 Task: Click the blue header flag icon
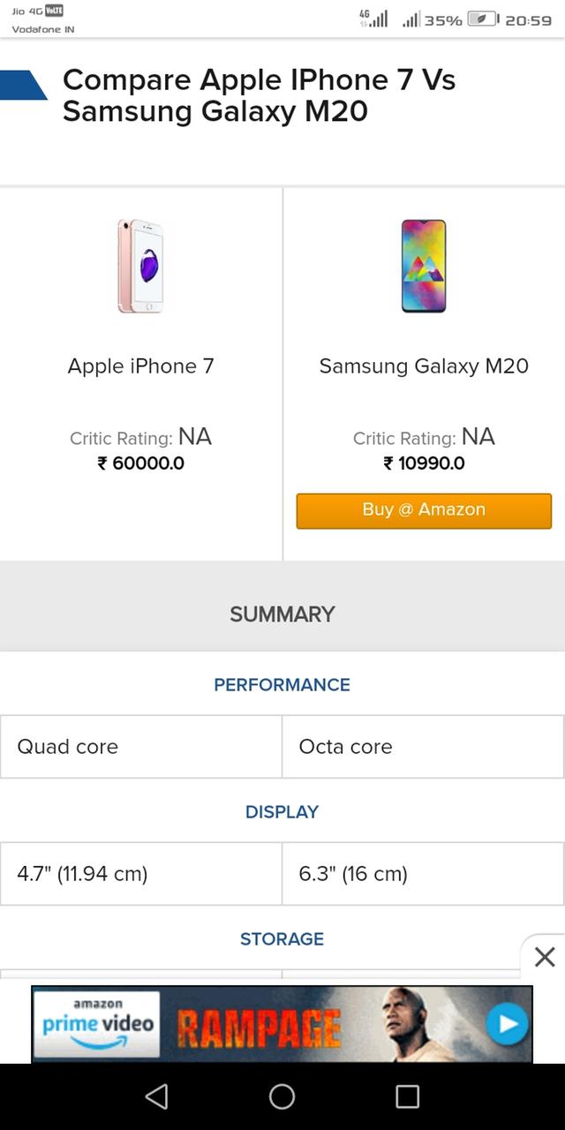[23, 85]
